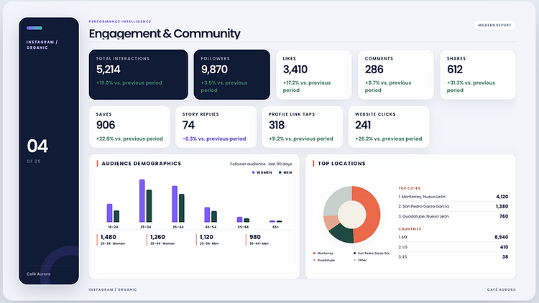Click the 25-34 women purple bar
The height and width of the screenshot is (303, 539).
(142, 200)
